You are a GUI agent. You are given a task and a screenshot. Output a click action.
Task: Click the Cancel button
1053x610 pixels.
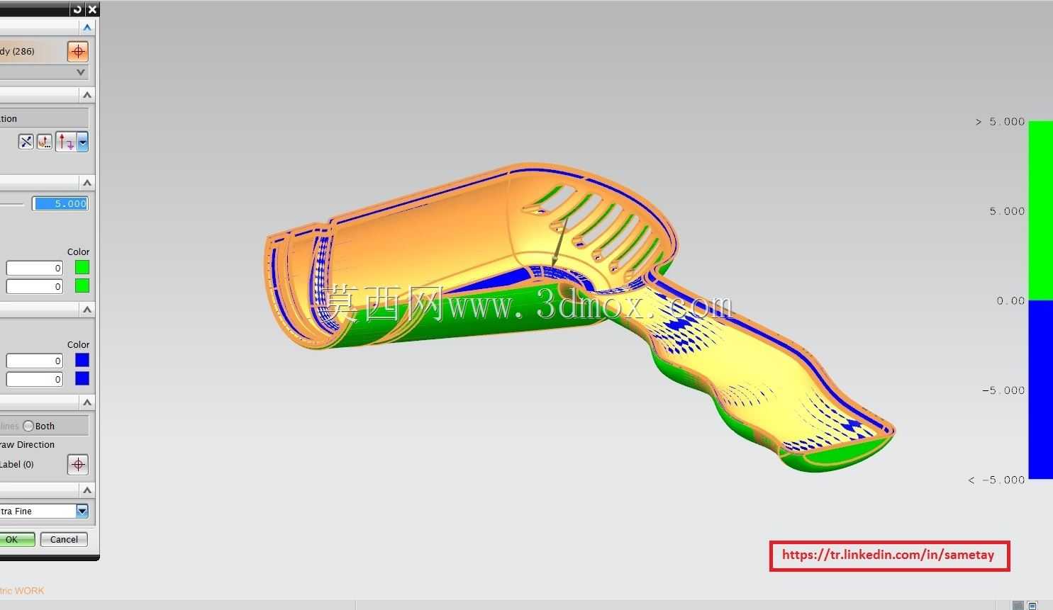(64, 539)
